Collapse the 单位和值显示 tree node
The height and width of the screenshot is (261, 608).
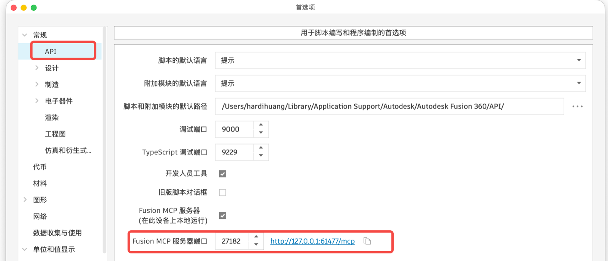[x=25, y=249]
